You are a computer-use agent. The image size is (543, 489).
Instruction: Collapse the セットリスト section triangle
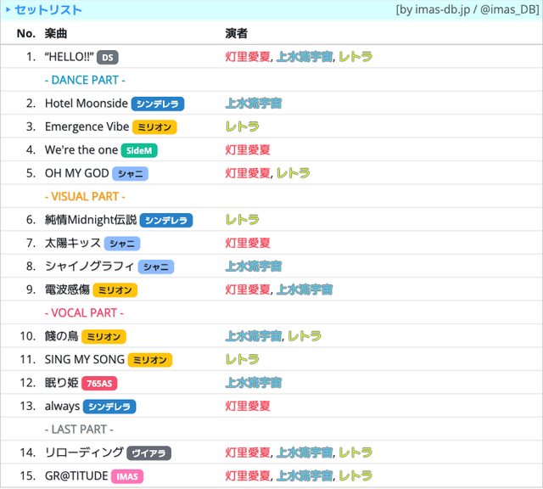pyautogui.click(x=8, y=10)
